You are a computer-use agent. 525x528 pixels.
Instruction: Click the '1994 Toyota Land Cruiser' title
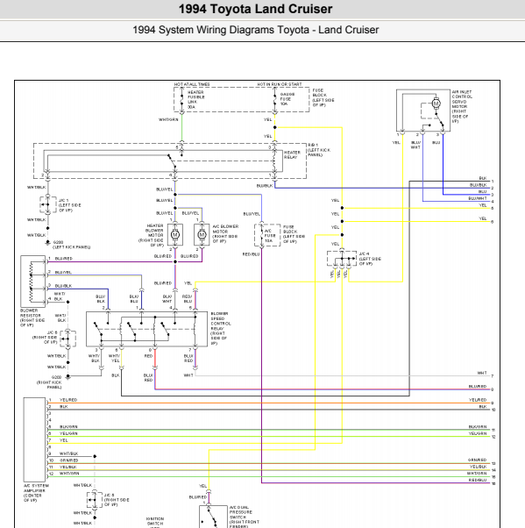[x=255, y=9]
